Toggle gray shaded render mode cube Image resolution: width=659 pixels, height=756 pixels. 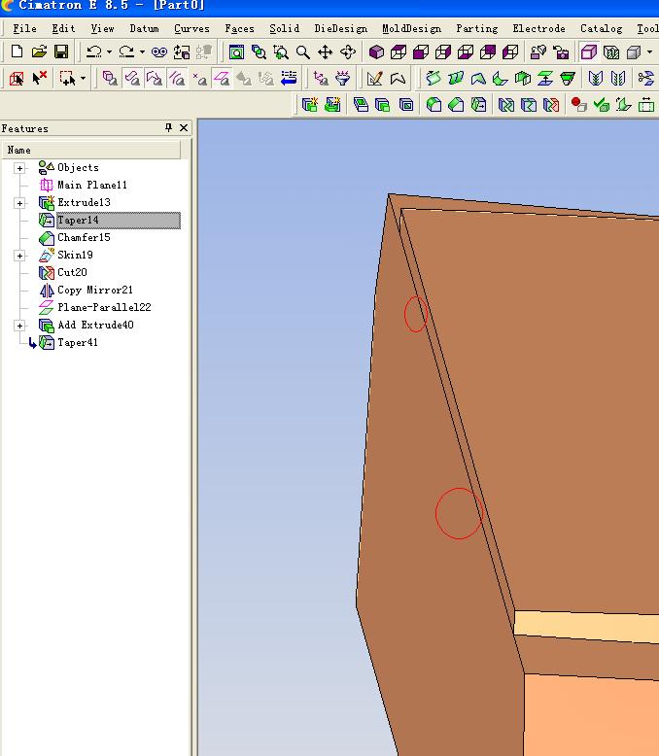(x=634, y=52)
